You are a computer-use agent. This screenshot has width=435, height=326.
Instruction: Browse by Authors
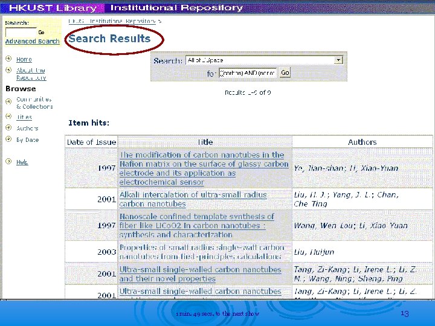pyautogui.click(x=27, y=129)
